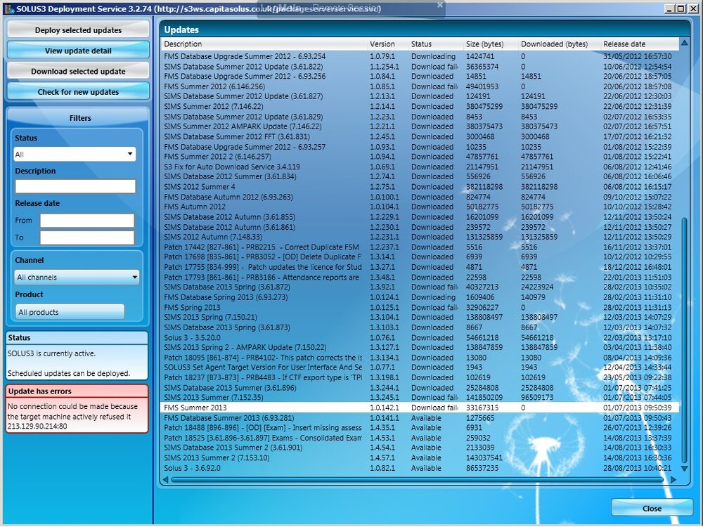Select row FMS Autumn 2012

tap(420, 207)
